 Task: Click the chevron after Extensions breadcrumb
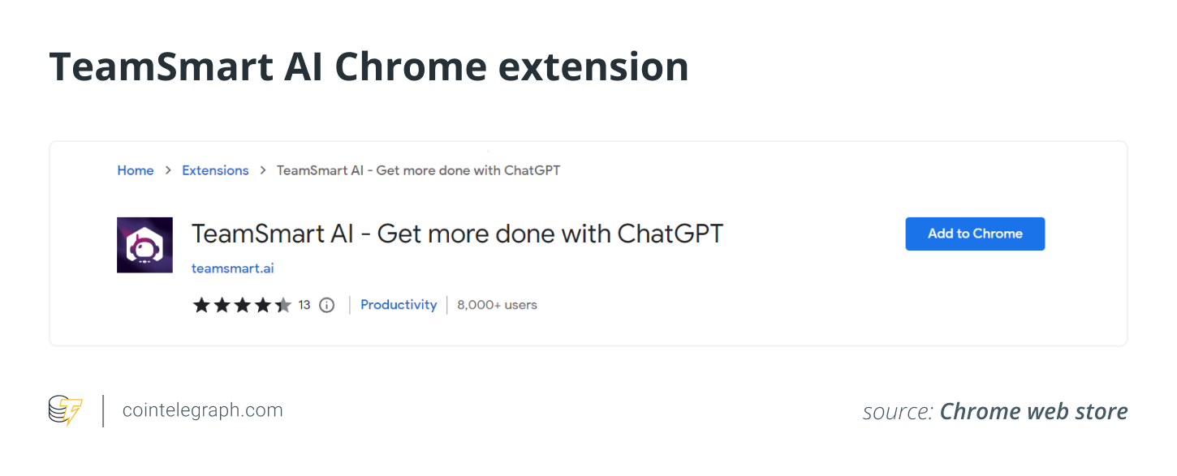click(263, 171)
